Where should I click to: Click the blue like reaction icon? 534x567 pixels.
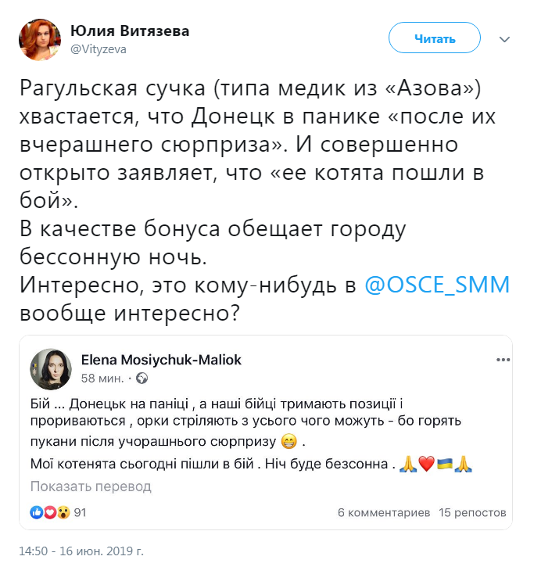click(36, 513)
